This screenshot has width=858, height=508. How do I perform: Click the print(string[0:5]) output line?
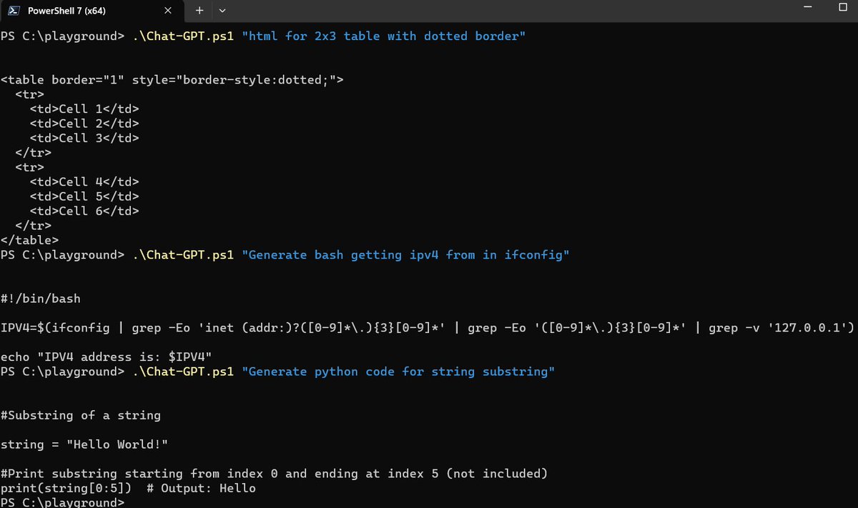[128, 489]
